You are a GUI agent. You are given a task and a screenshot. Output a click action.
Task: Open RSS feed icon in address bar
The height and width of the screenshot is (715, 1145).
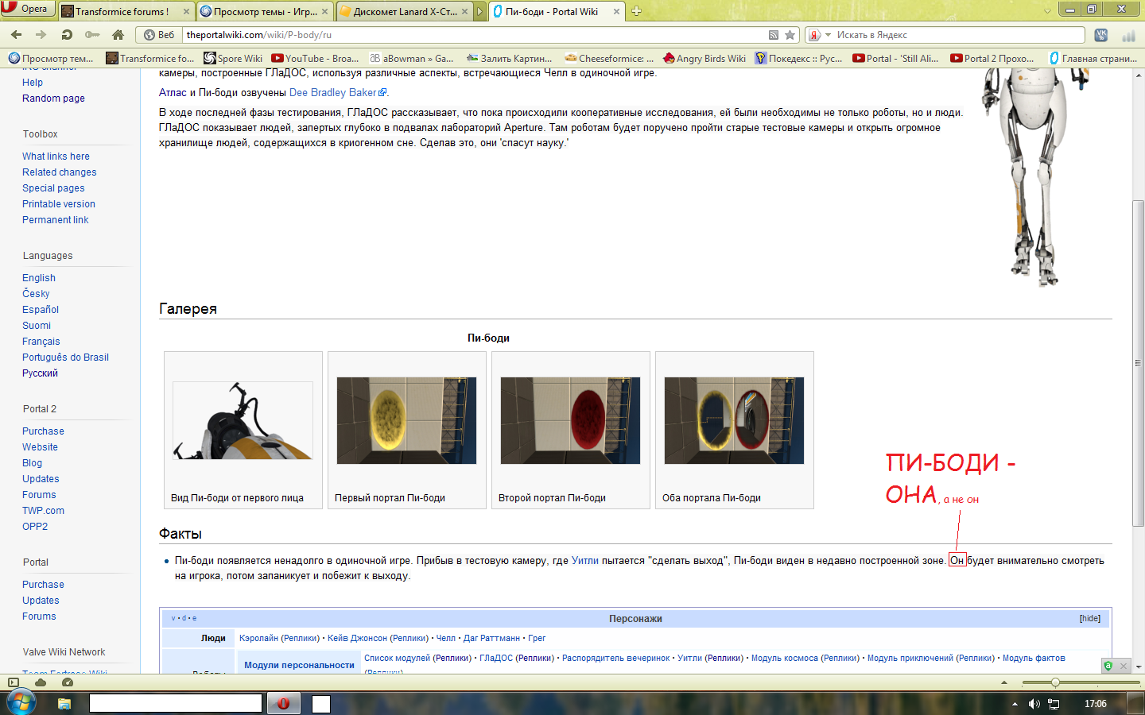(x=774, y=35)
